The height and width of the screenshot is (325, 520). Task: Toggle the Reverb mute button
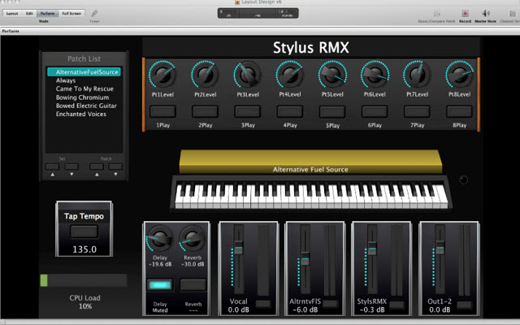192,284
